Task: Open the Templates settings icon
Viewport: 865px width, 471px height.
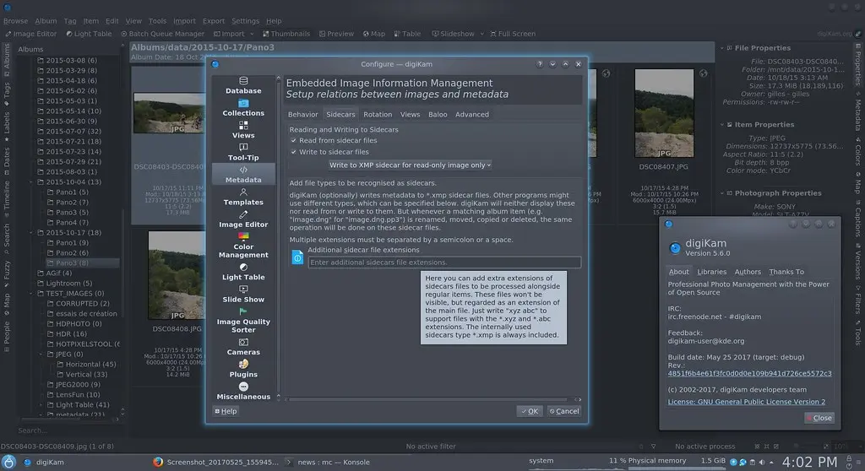Action: pyautogui.click(x=243, y=192)
